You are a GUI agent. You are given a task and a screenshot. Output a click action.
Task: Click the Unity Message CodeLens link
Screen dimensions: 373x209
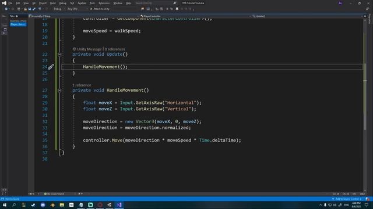89,49
